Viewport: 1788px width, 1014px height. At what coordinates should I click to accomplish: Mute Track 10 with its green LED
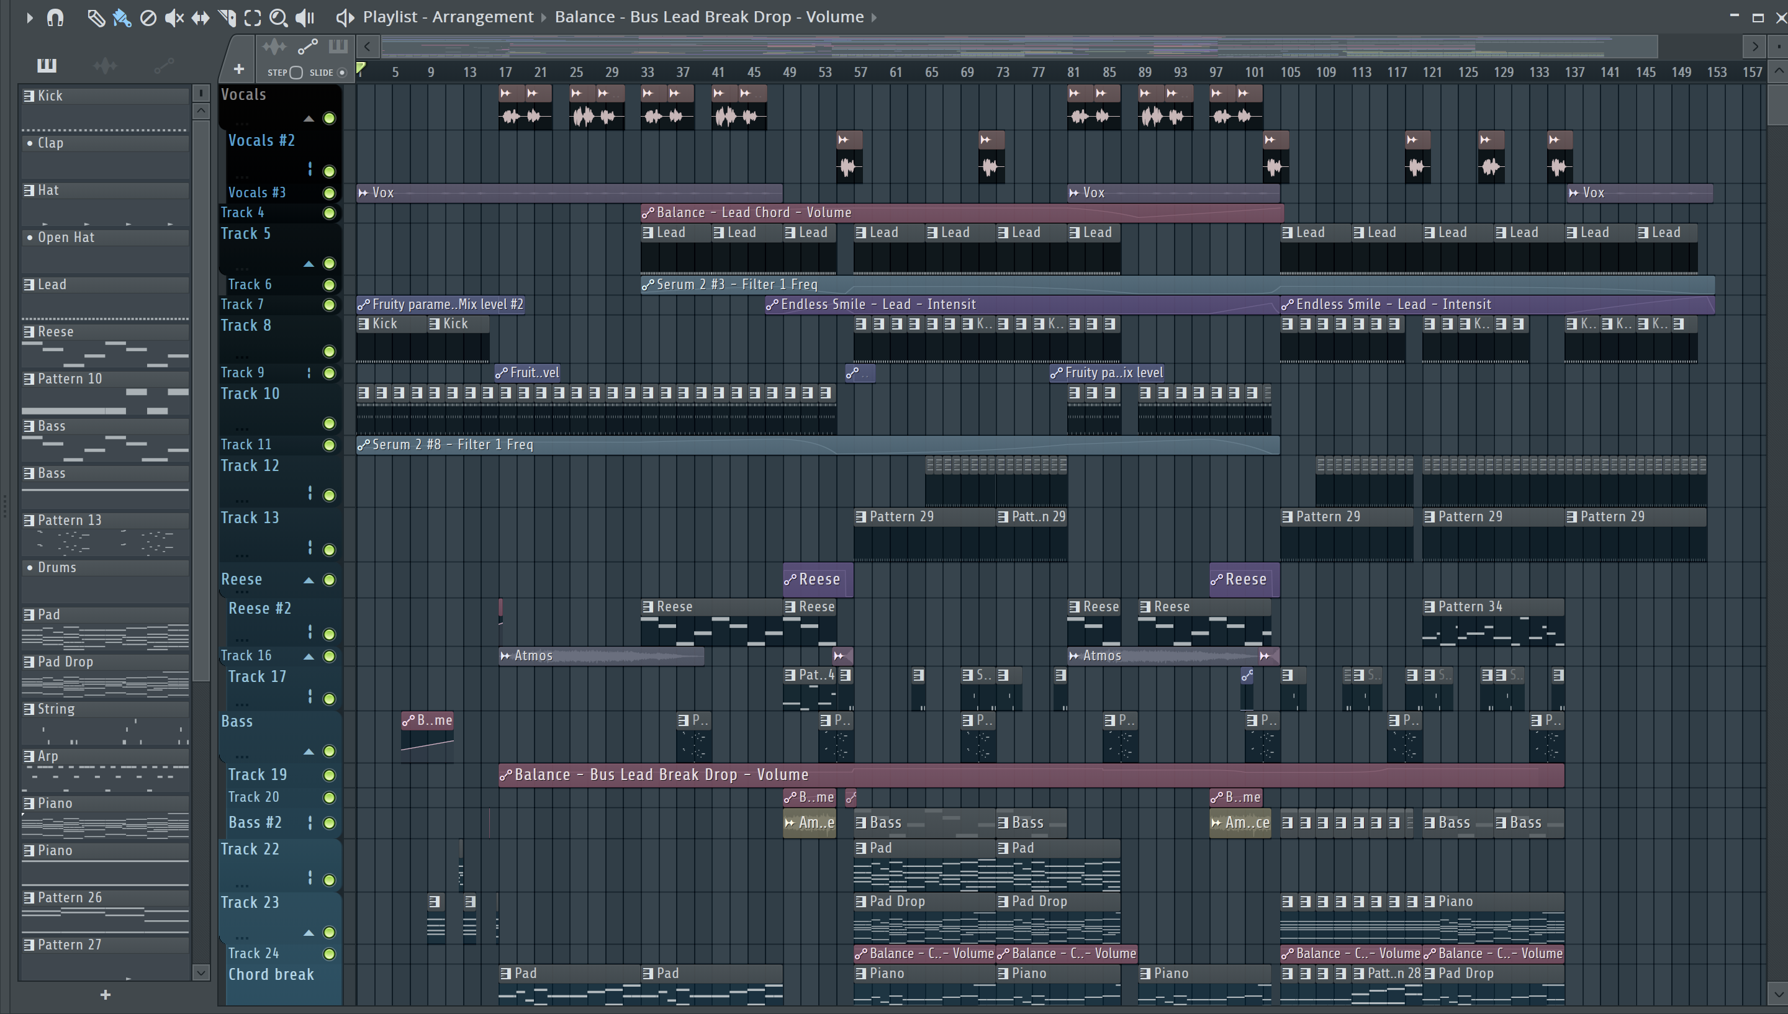point(330,423)
